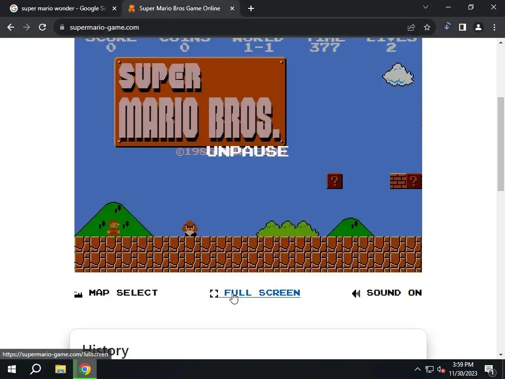Click the History heading text
Screen dimensions: 505x379
[106, 351]
